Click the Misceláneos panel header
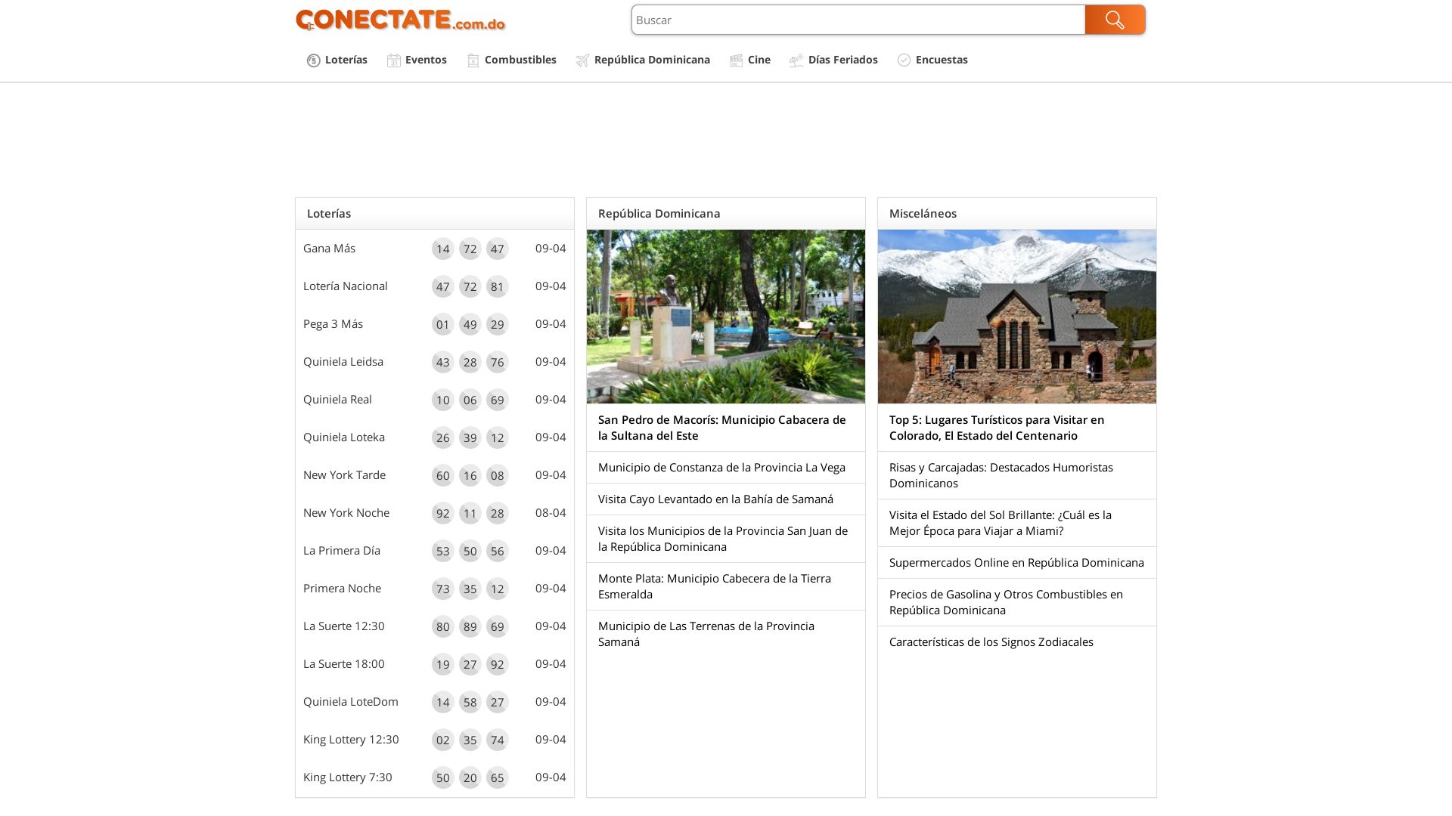Image resolution: width=1452 pixels, height=816 pixels. pos(1017,214)
